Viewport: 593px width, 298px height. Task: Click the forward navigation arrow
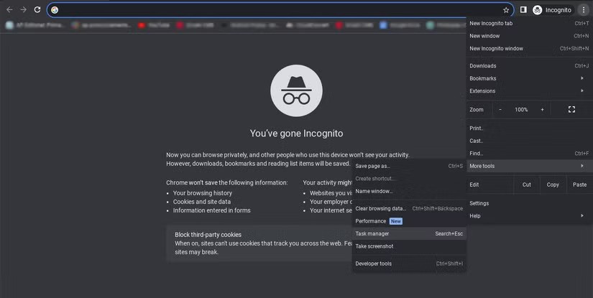[23, 10]
